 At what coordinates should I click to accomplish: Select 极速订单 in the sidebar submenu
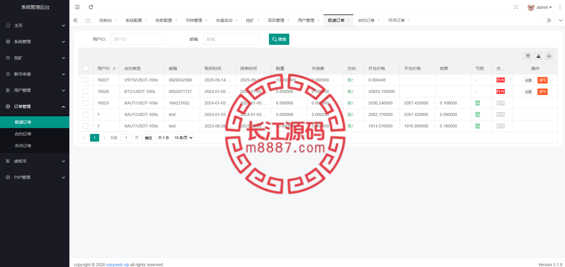pos(35,122)
